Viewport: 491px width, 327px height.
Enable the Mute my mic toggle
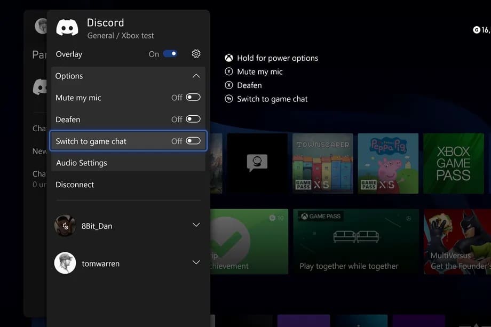193,98
